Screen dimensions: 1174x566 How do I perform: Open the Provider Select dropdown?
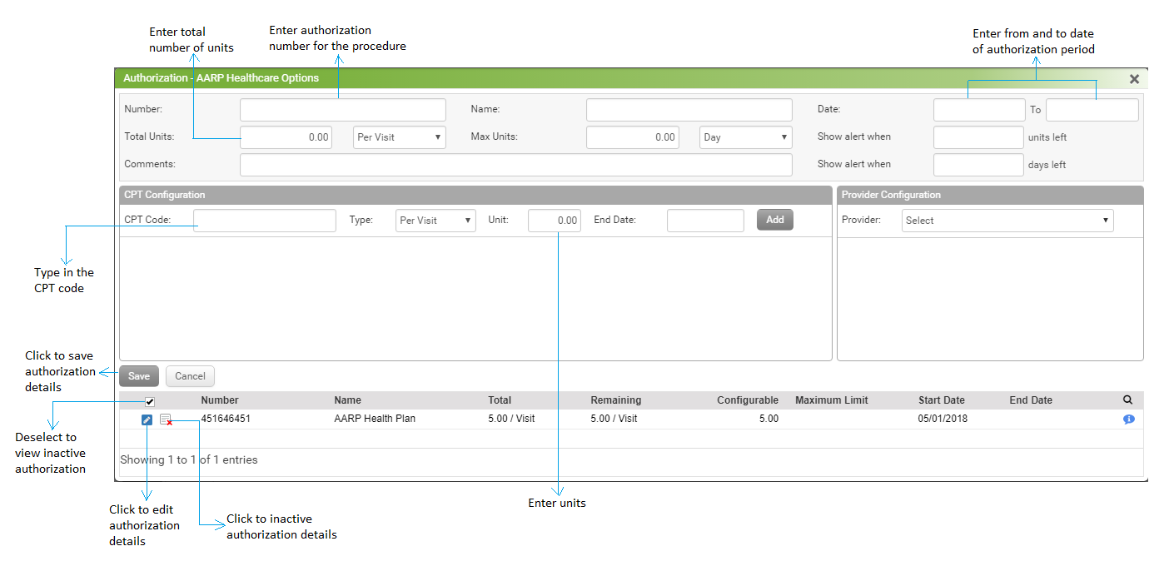click(x=1007, y=221)
